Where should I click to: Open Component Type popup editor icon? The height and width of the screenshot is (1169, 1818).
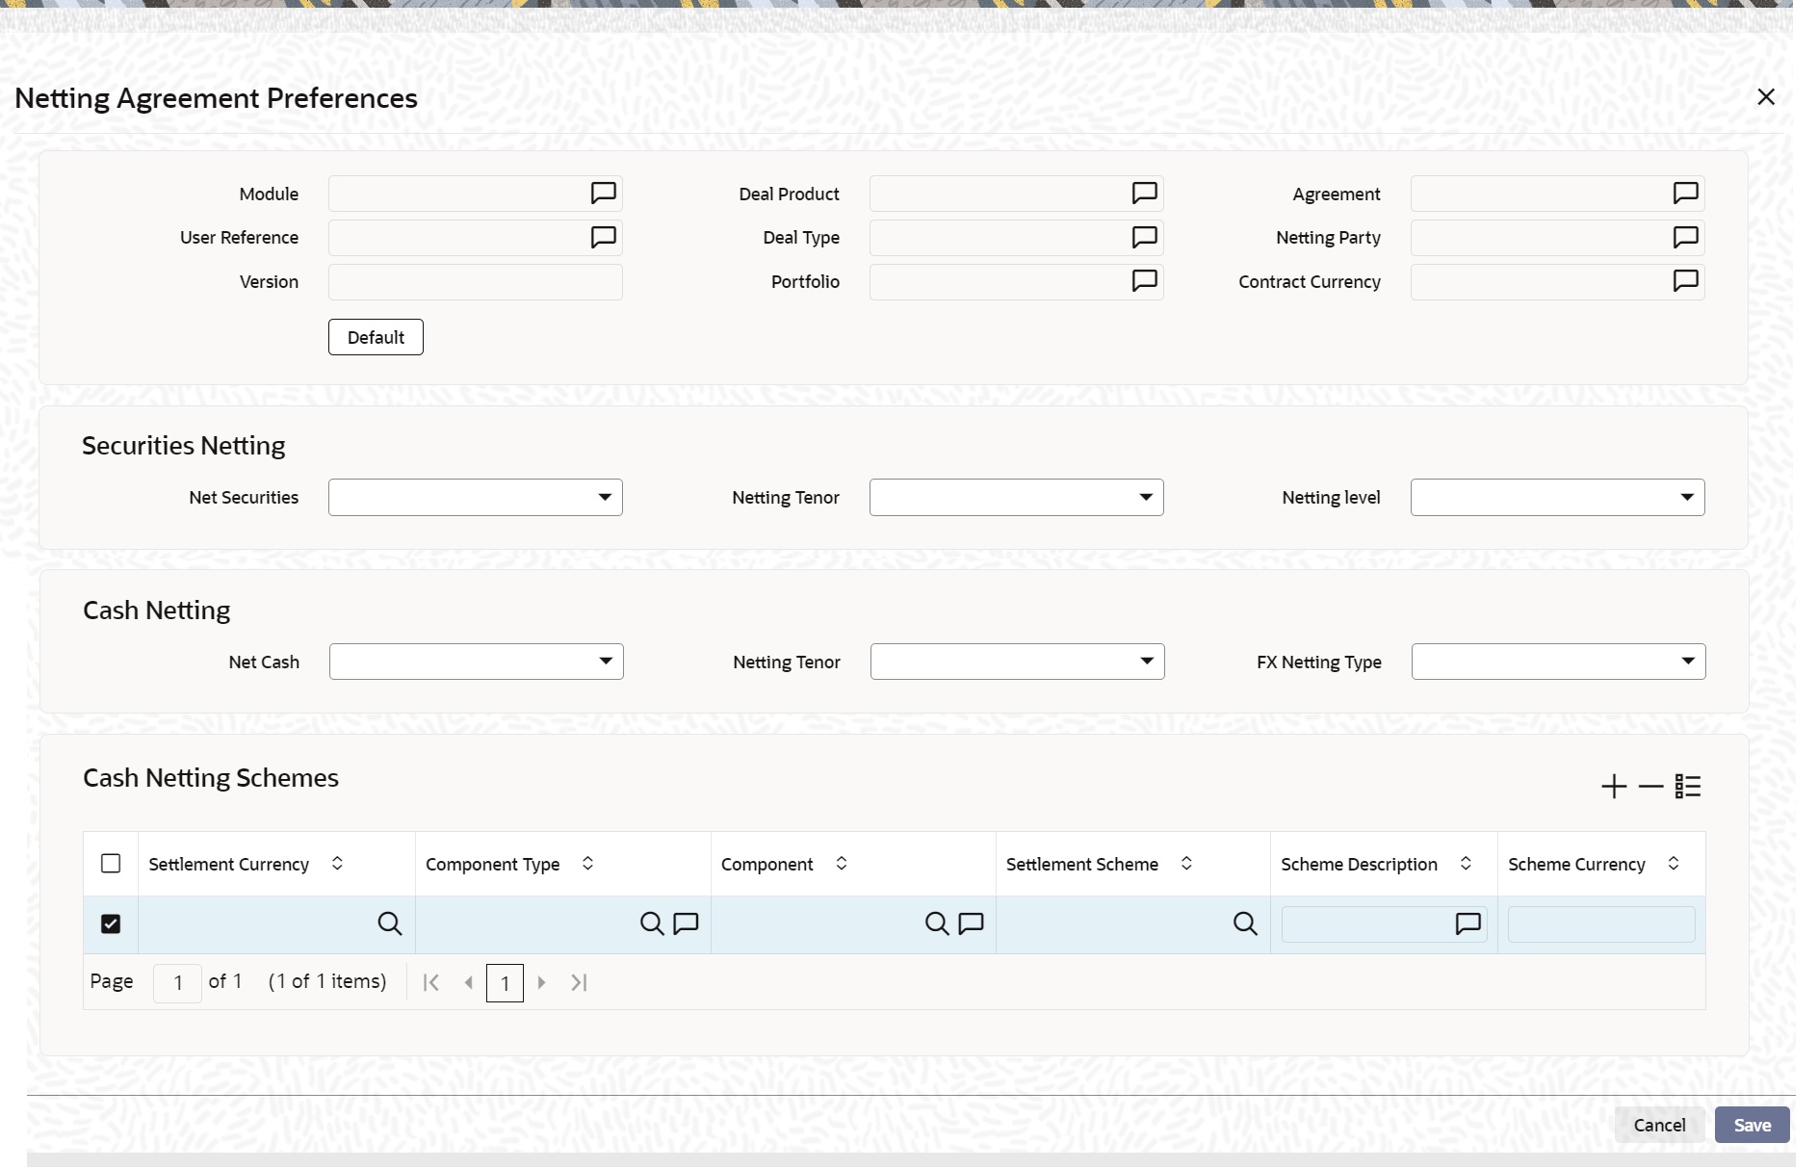[x=686, y=923]
